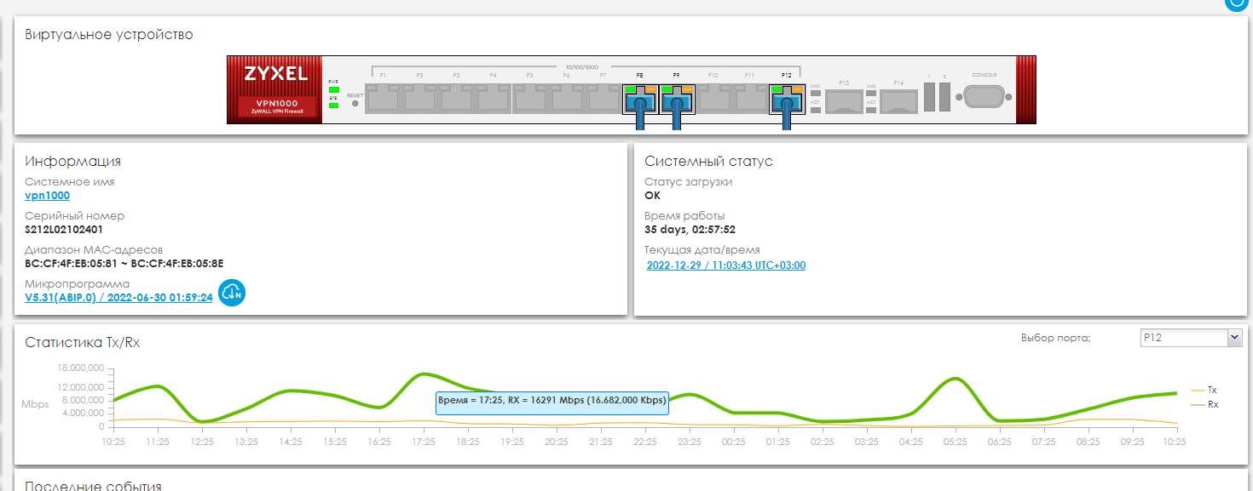
Task: Click connected port P8 on device
Action: pos(640,98)
